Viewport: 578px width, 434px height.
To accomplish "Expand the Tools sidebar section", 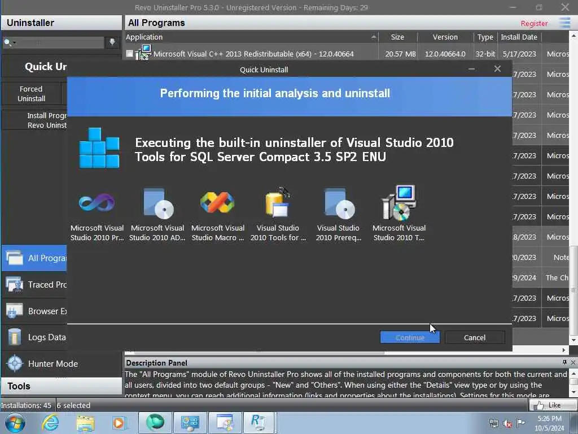I will pyautogui.click(x=62, y=386).
